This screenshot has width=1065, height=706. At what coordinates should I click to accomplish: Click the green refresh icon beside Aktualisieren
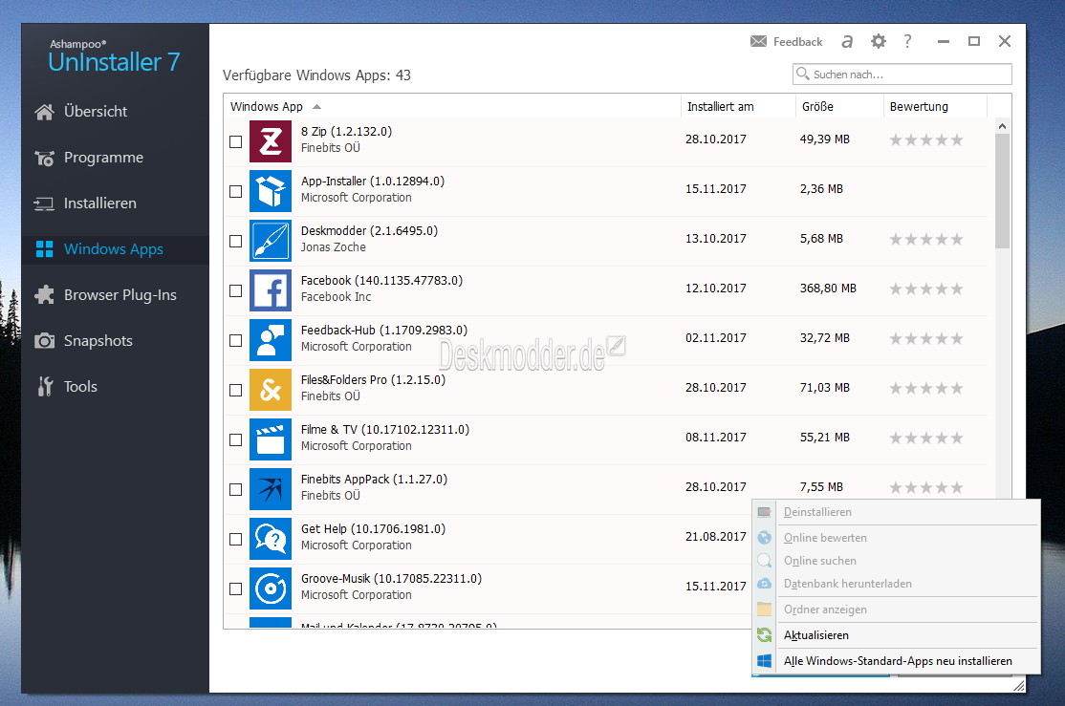tap(764, 634)
